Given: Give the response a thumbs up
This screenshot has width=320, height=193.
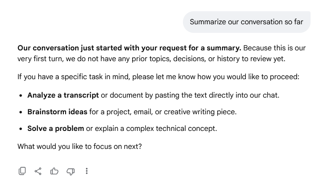Looking at the screenshot, I should click(x=54, y=171).
